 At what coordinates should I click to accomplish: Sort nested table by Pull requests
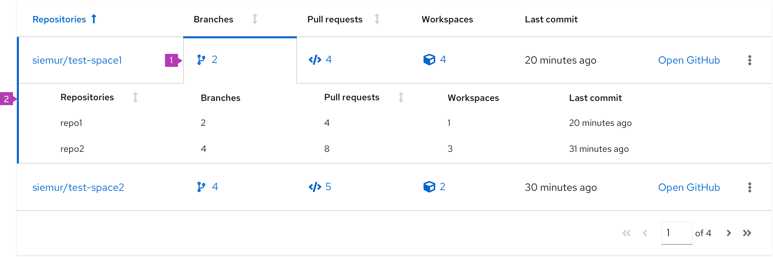tap(401, 97)
